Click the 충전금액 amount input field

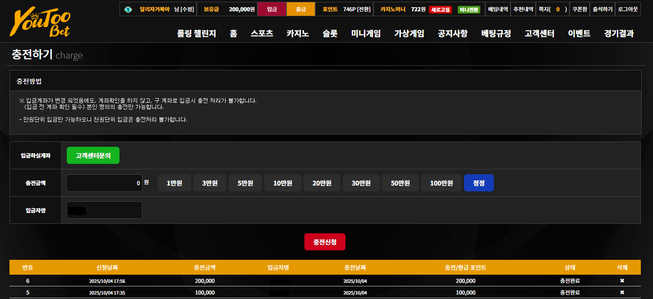(x=104, y=183)
